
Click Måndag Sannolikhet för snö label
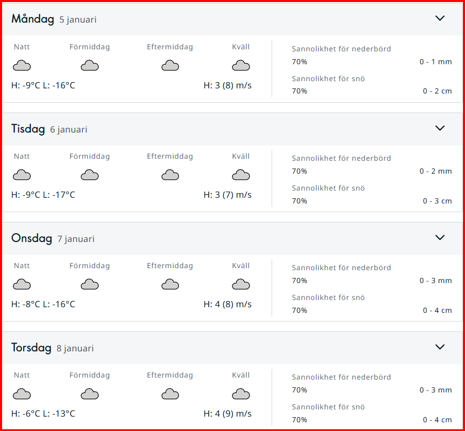pos(328,79)
